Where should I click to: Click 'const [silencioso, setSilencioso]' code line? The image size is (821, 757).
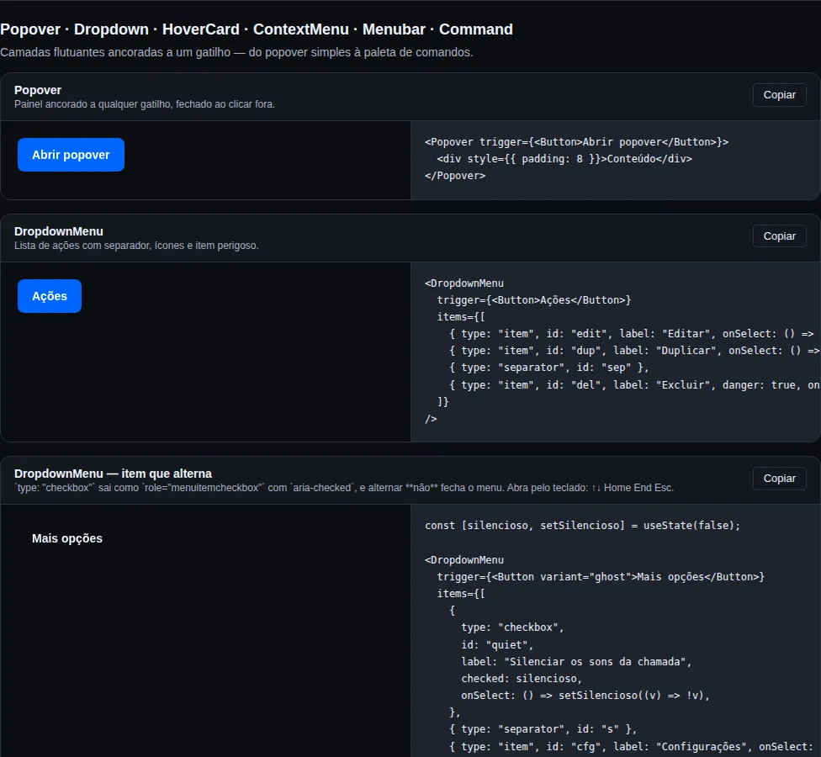582,525
